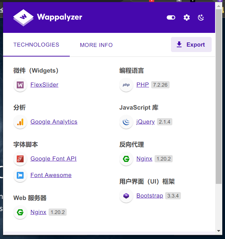
Task: Click the PHP version 7.2.26 badge
Action: coord(160,85)
